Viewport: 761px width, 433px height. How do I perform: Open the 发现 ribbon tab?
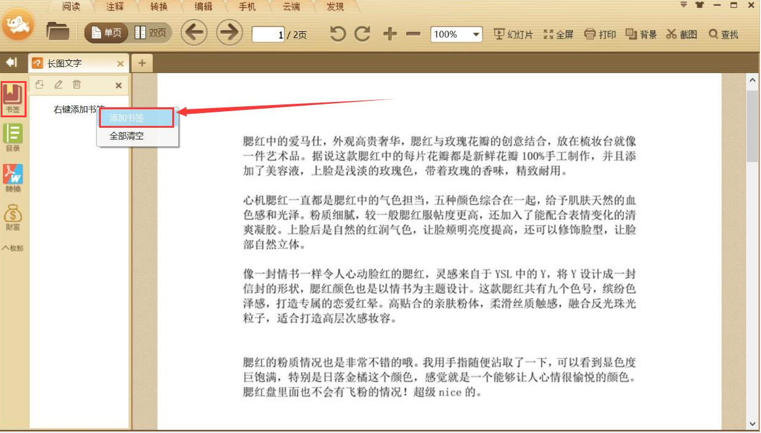tap(335, 7)
